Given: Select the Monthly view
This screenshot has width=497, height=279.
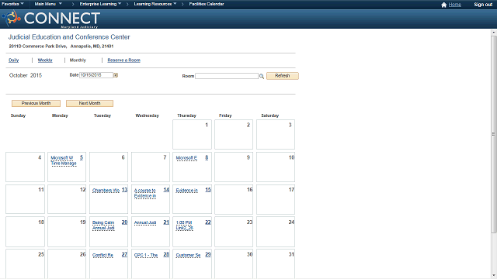Looking at the screenshot, I should click(x=78, y=60).
